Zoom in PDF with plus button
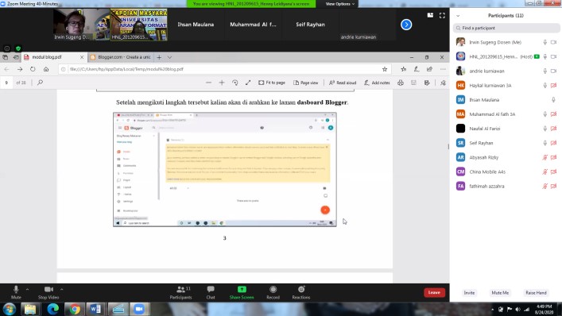Screen dimensions: 562x316 click(222, 83)
